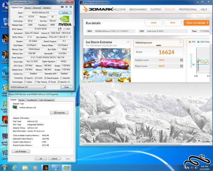Open the NVIDIA GeForce 210 GPU dropdown
The height and width of the screenshot is (171, 213).
tap(28, 87)
